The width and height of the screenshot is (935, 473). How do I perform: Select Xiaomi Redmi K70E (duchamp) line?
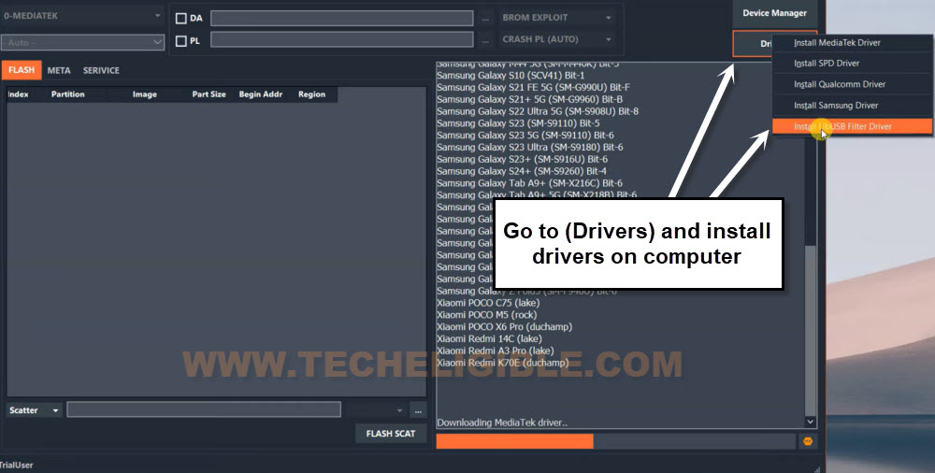pyautogui.click(x=503, y=363)
